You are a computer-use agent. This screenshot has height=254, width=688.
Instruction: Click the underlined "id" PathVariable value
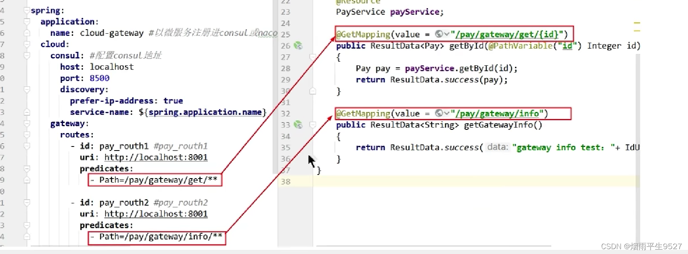[567, 46]
